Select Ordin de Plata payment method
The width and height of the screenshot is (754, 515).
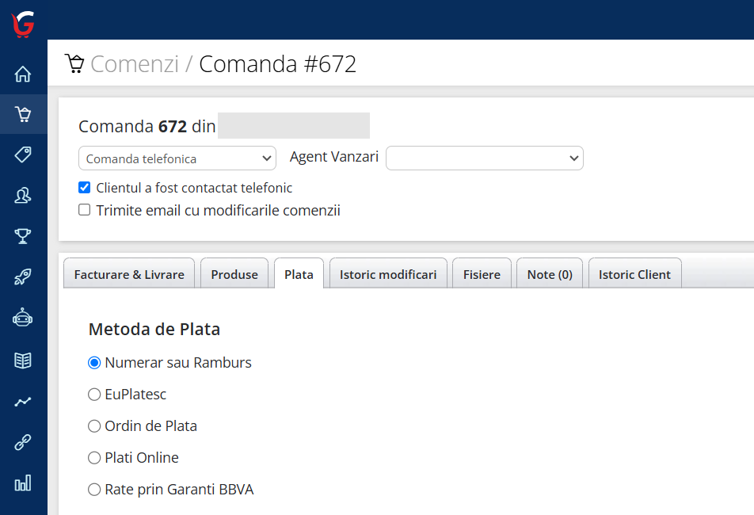tap(94, 426)
